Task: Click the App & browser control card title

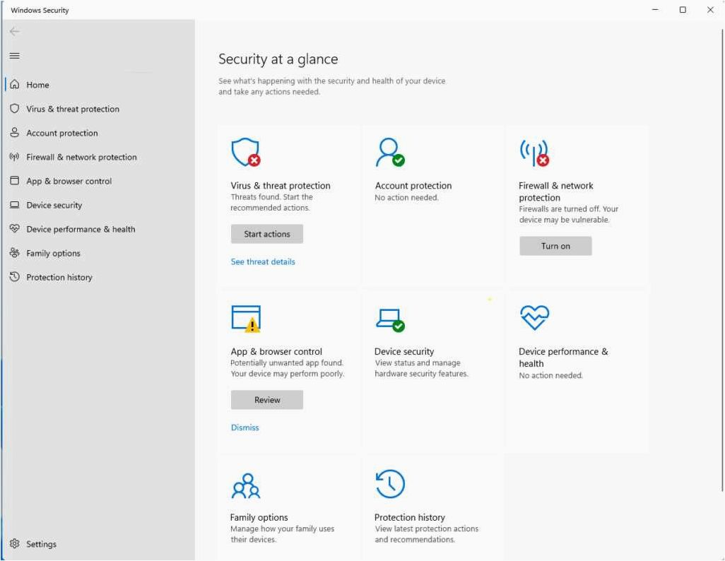Action: click(276, 351)
